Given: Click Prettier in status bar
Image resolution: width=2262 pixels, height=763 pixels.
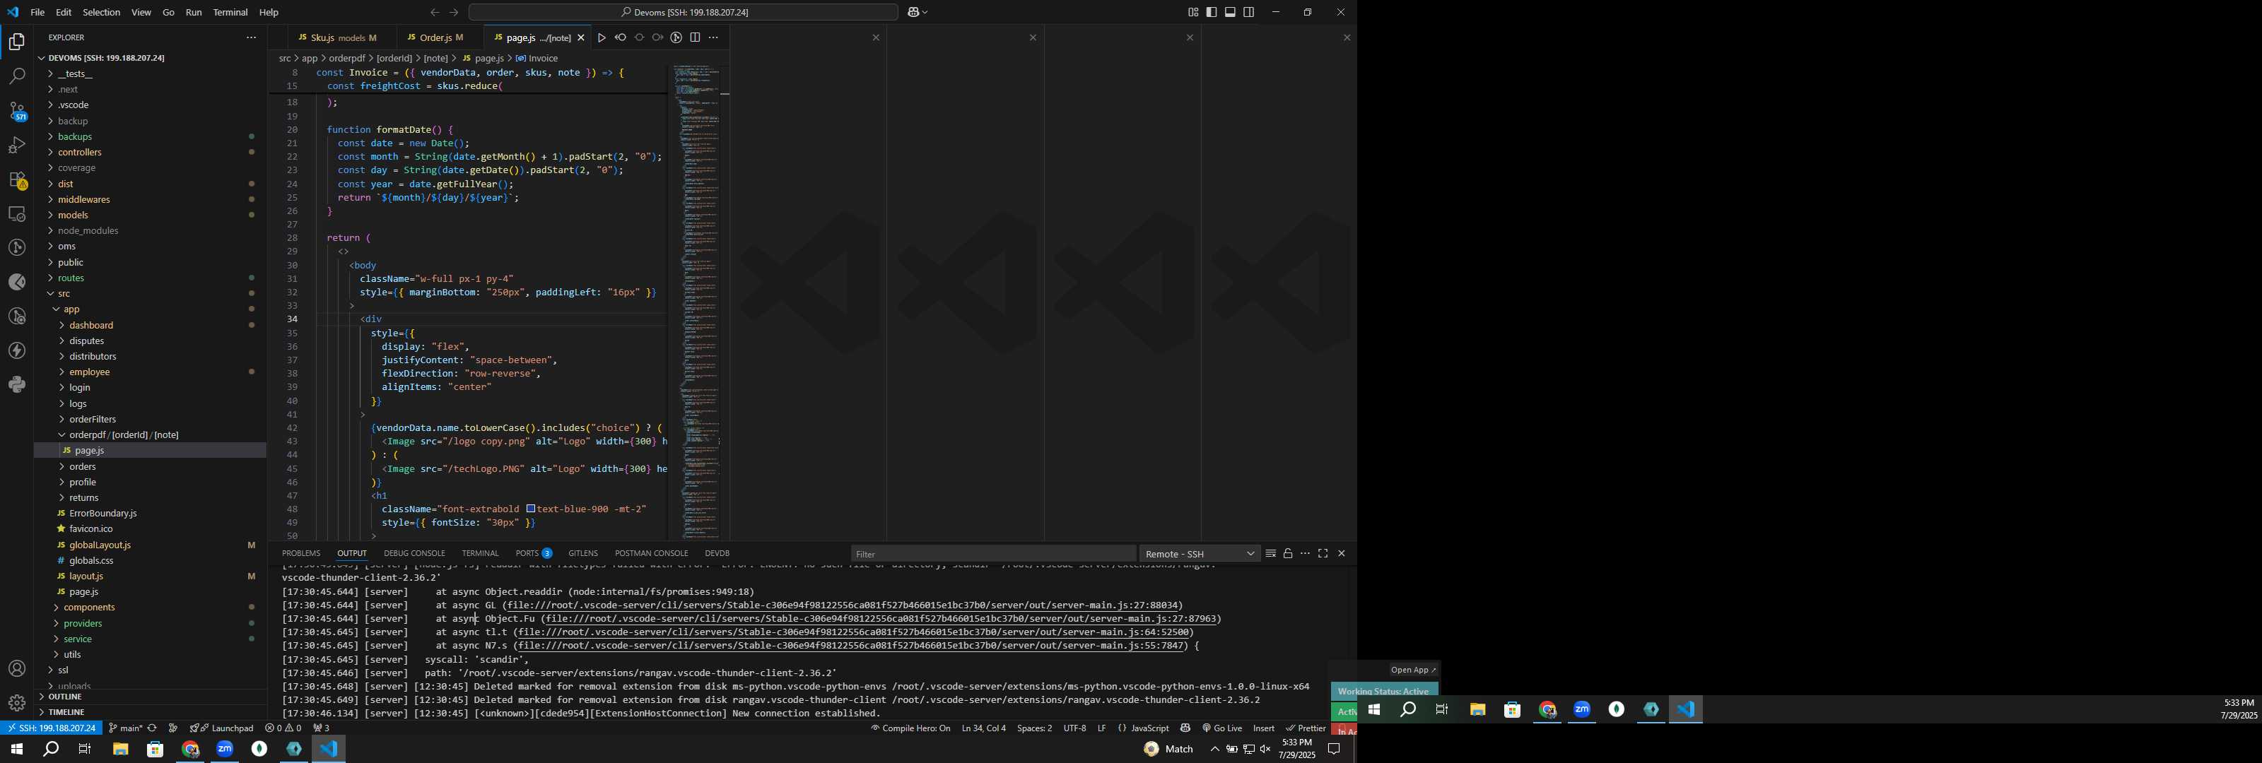Looking at the screenshot, I should (x=1305, y=728).
